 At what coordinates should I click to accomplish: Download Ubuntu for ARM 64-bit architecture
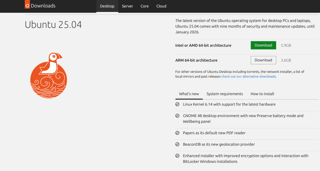[263, 60]
